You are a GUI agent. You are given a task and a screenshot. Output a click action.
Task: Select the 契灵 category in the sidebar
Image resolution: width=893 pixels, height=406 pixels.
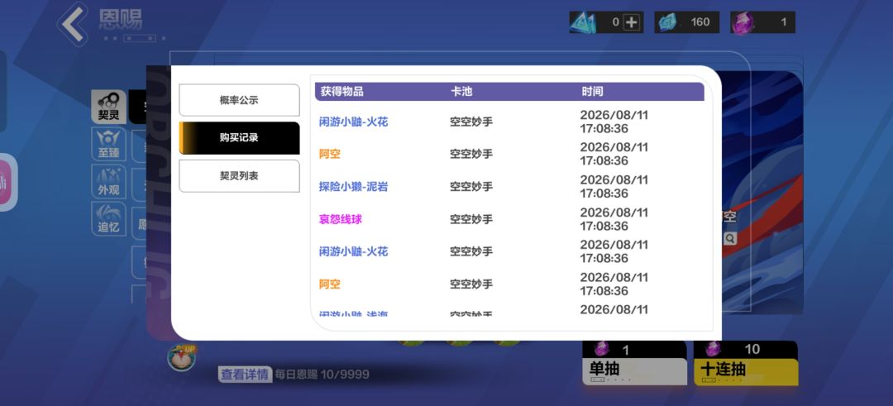[x=108, y=107]
